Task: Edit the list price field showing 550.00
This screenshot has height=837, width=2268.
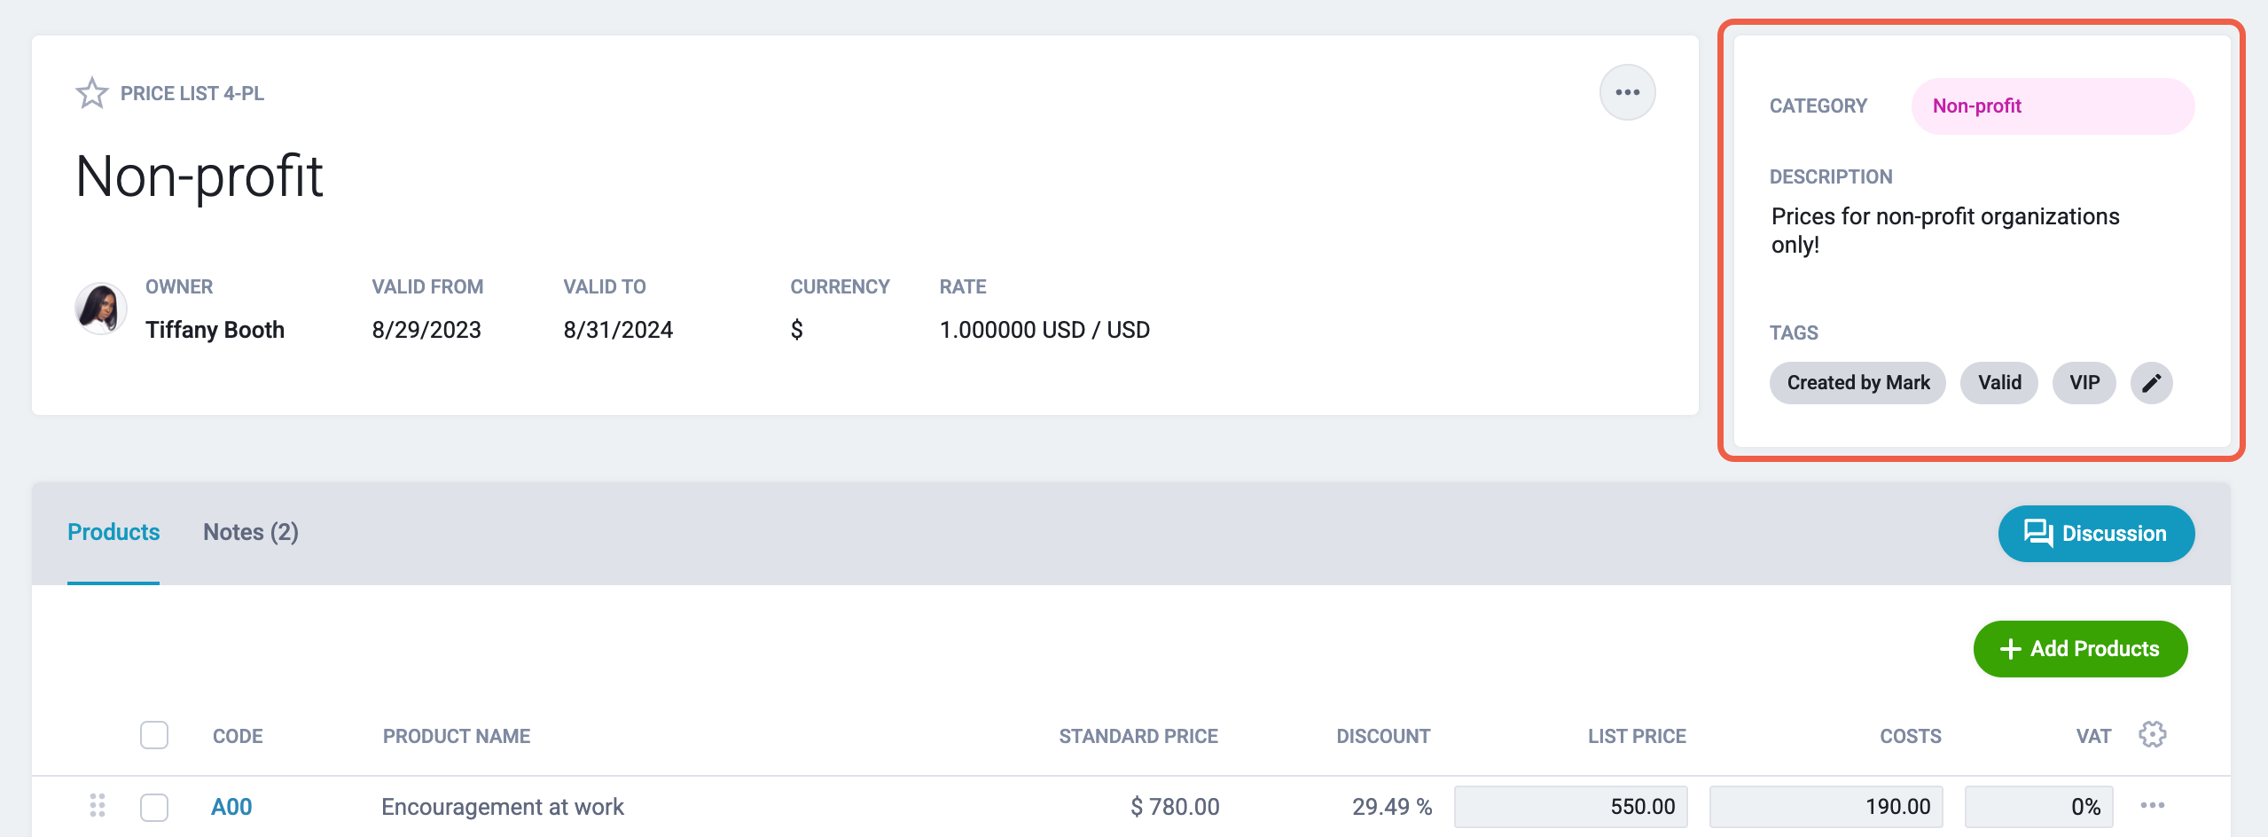Action: [1570, 807]
